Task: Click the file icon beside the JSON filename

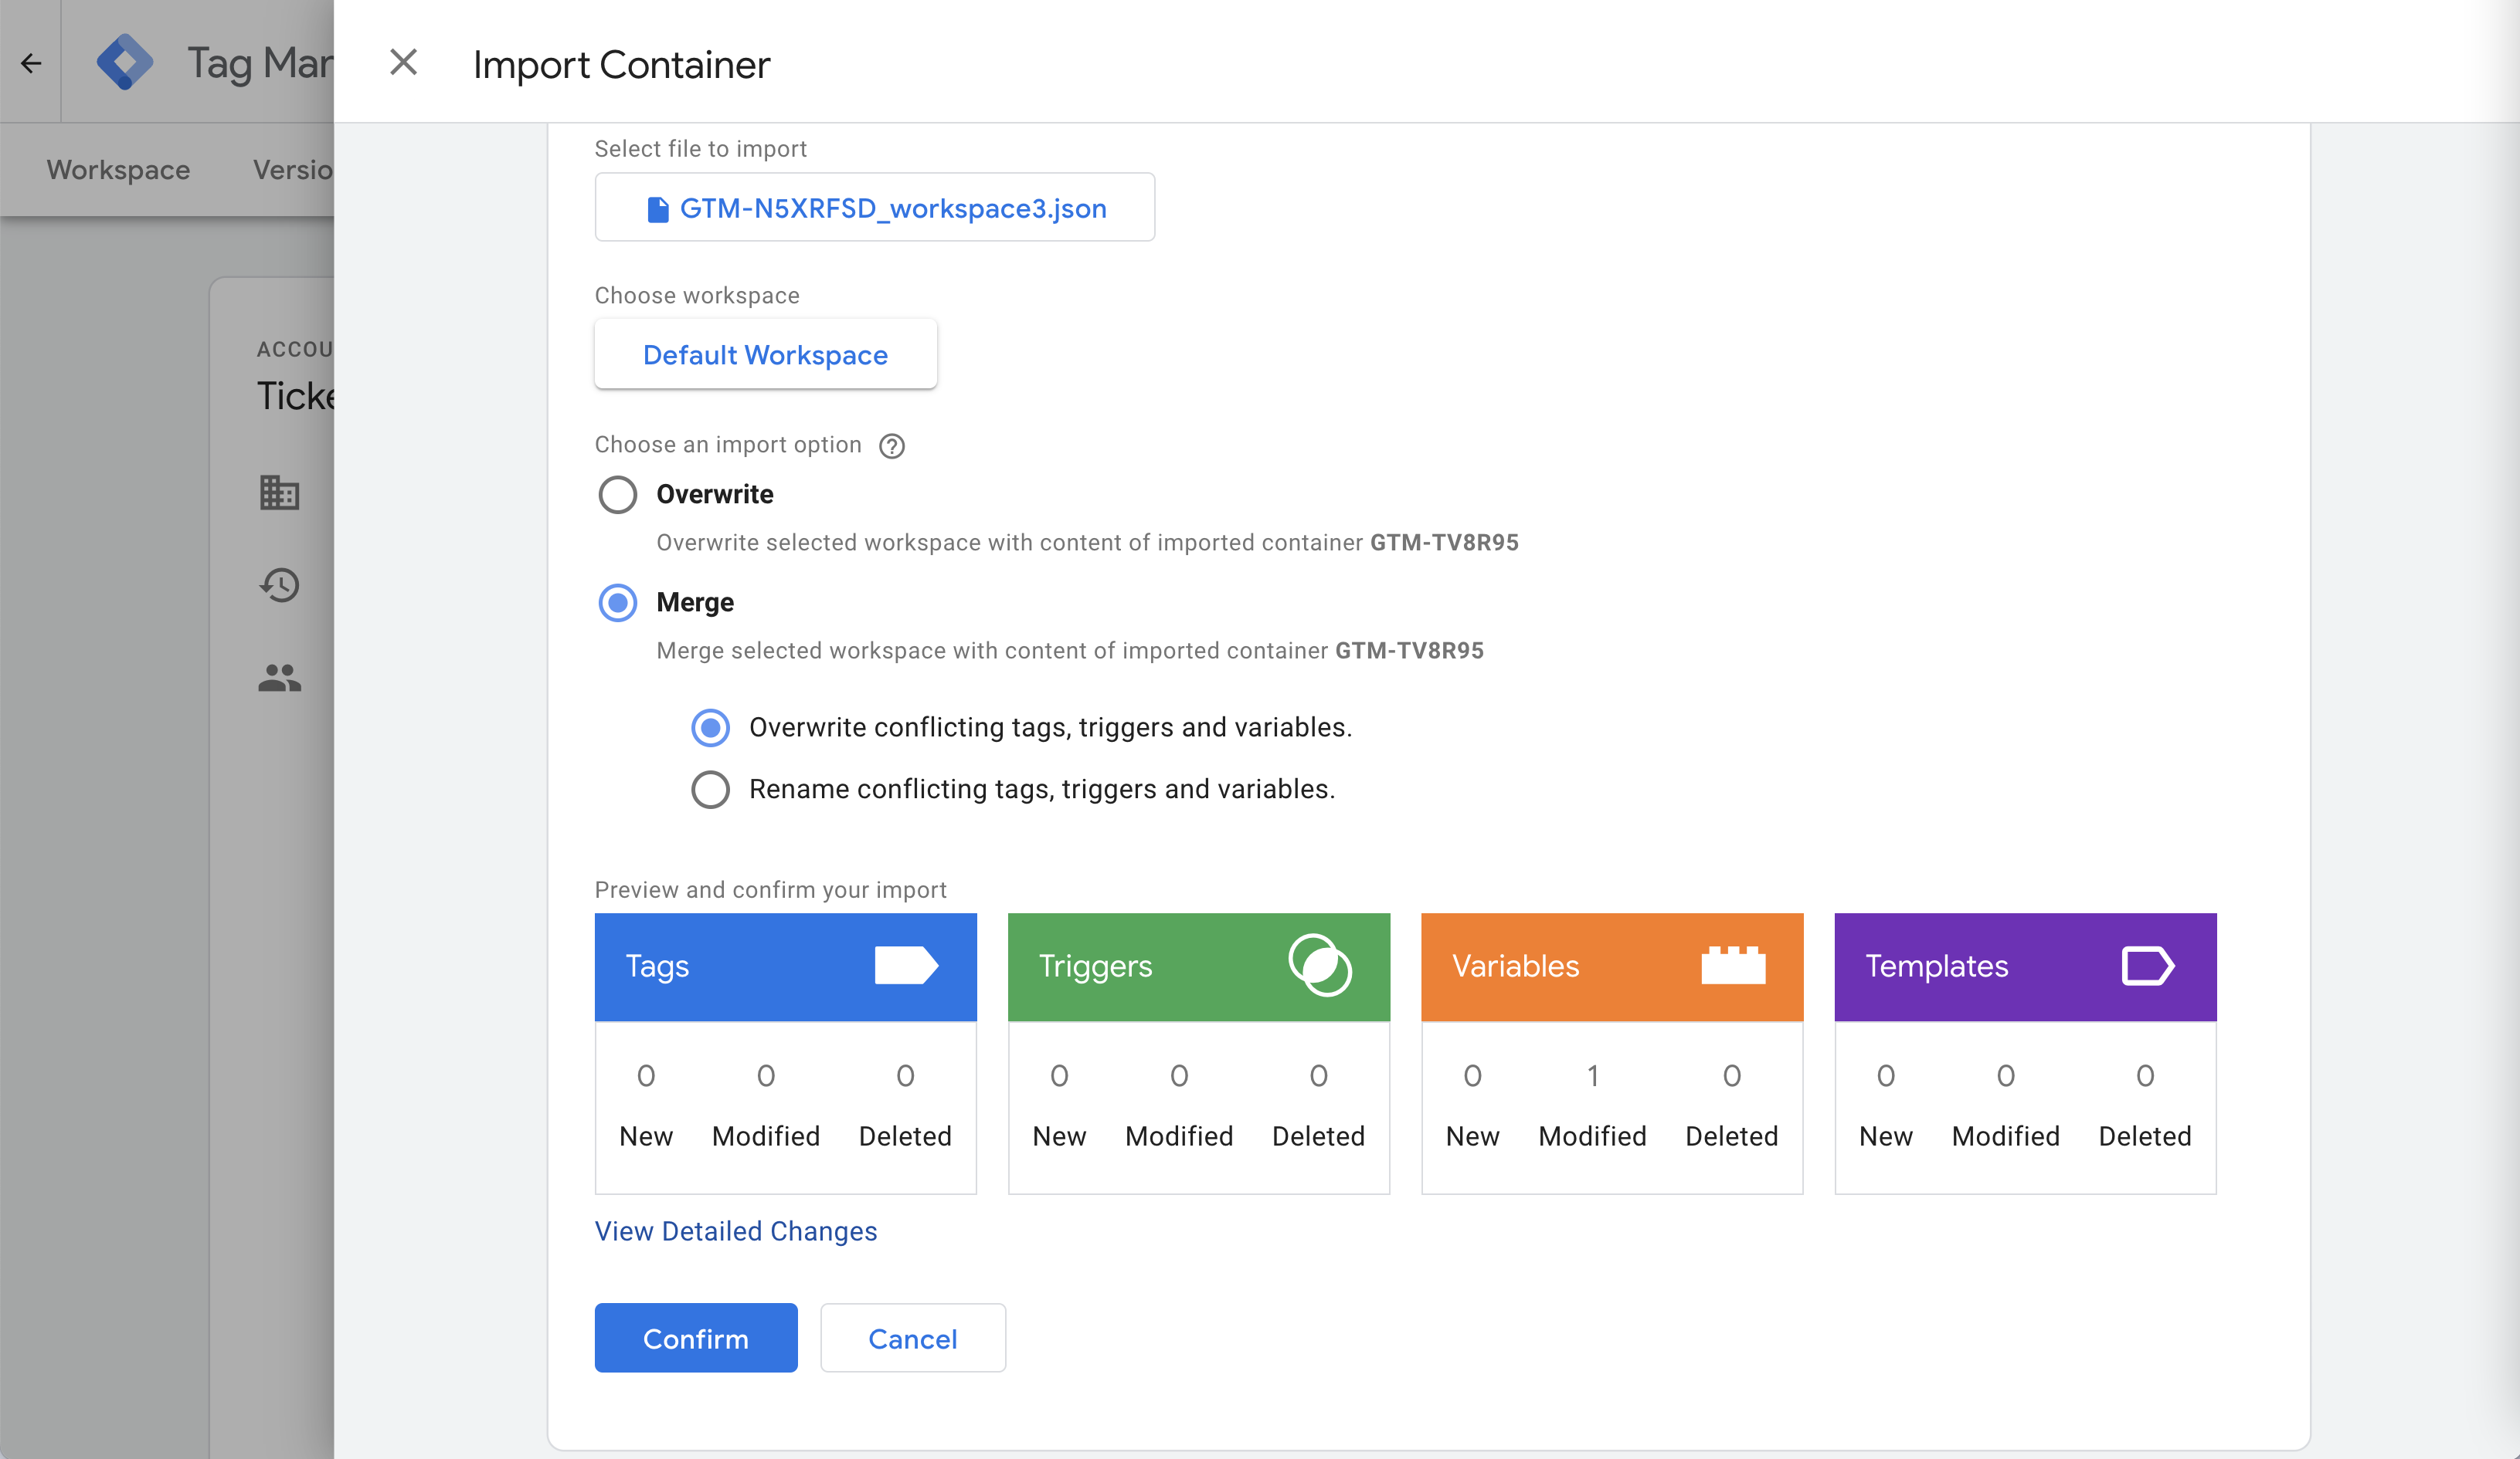Action: point(657,209)
